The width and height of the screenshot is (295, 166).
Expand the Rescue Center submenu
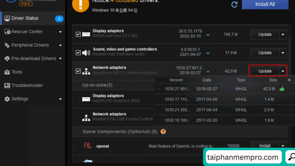tap(60, 32)
